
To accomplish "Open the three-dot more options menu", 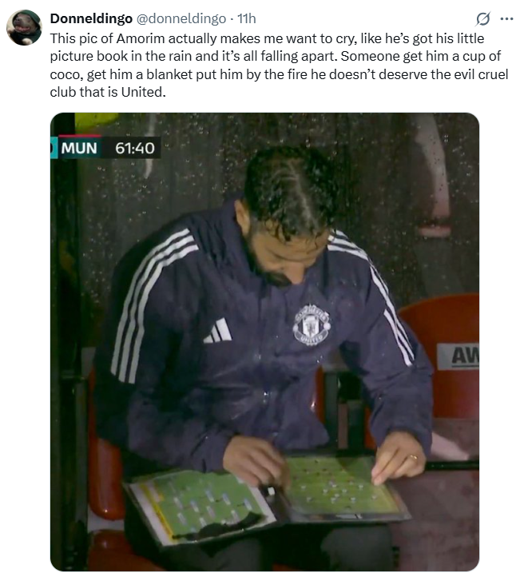I will pyautogui.click(x=507, y=18).
